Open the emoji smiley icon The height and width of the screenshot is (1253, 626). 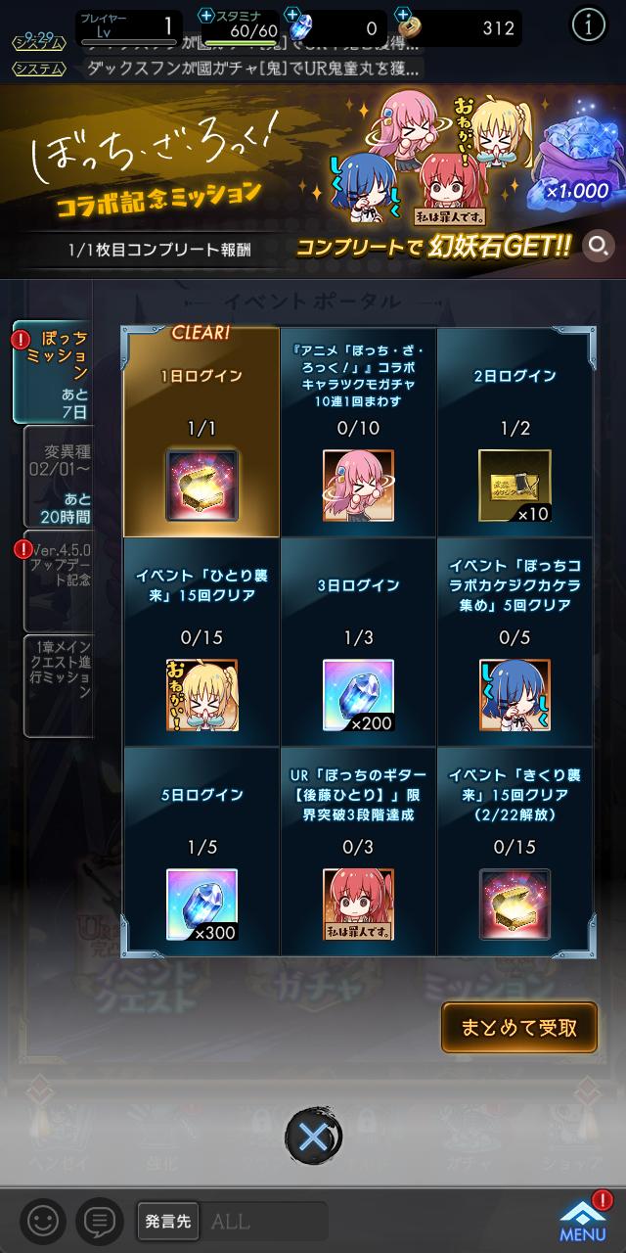click(x=41, y=1220)
